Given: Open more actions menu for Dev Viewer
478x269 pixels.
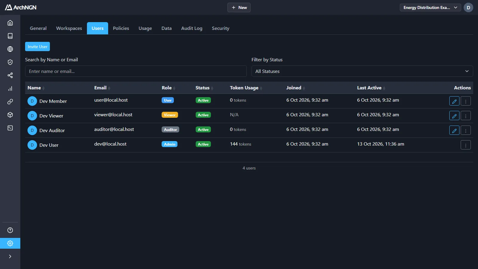Looking at the screenshot, I should click(466, 116).
